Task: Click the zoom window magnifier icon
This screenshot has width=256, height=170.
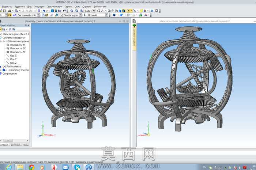Action: tap(76, 11)
